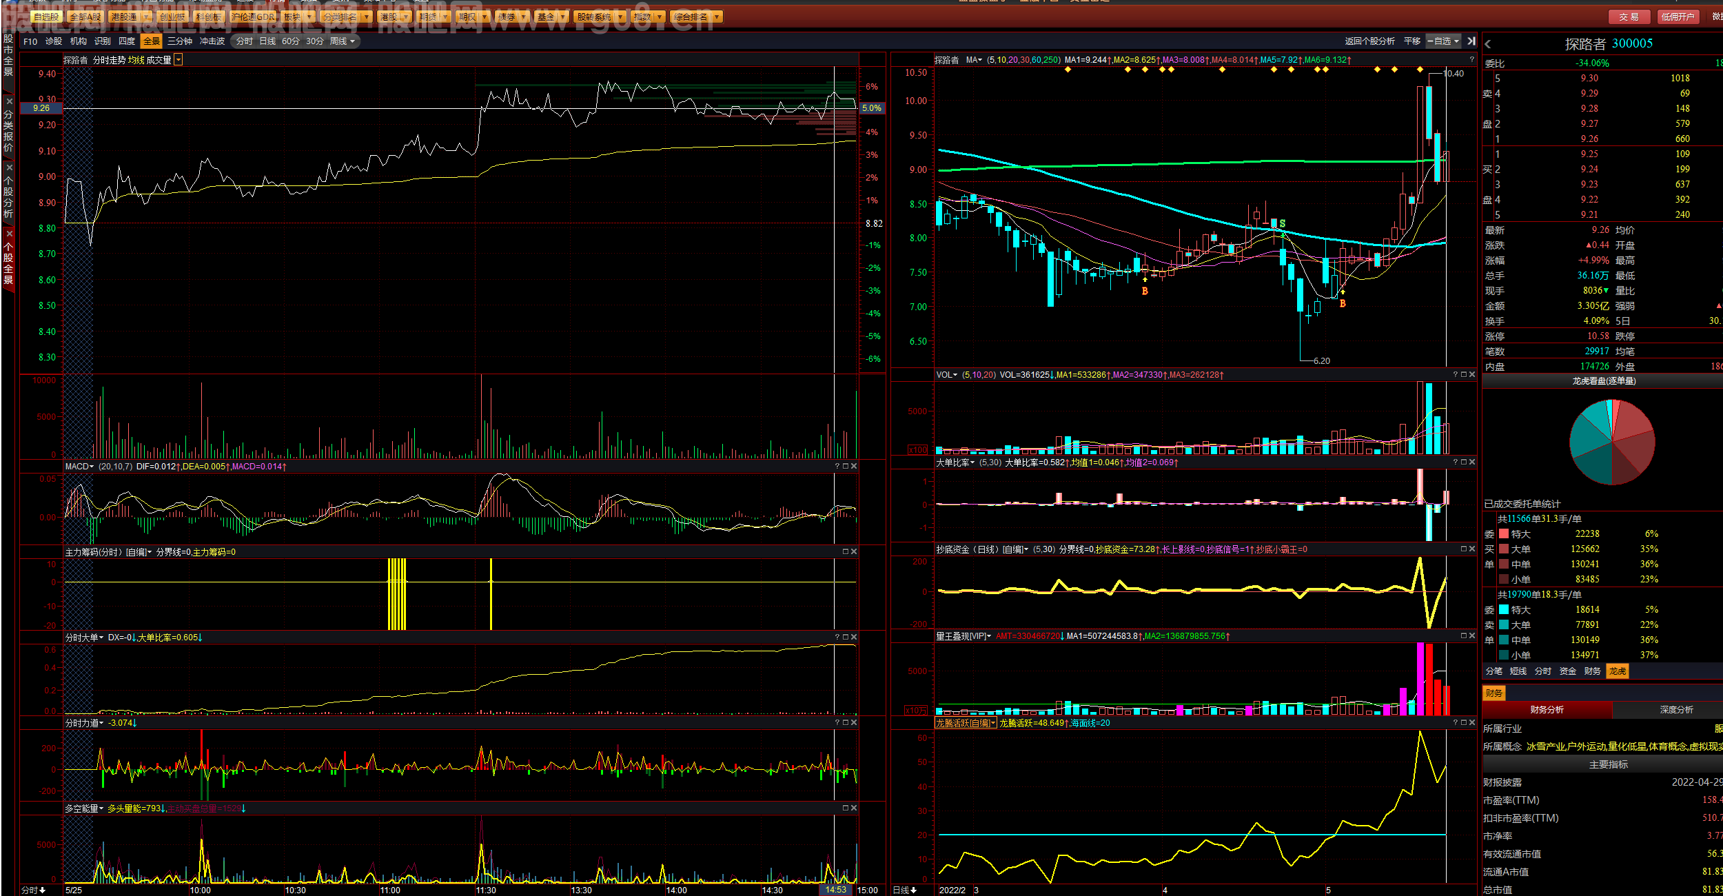Click the 交易 trade button
The width and height of the screenshot is (1723, 896).
pyautogui.click(x=1629, y=17)
